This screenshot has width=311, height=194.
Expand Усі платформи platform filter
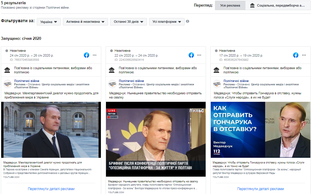tap(167, 22)
